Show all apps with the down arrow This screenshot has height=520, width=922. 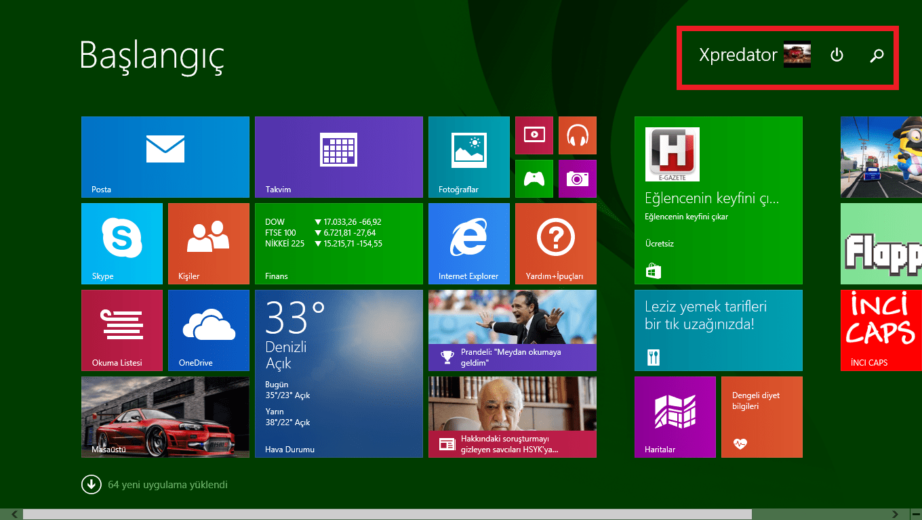[90, 485]
